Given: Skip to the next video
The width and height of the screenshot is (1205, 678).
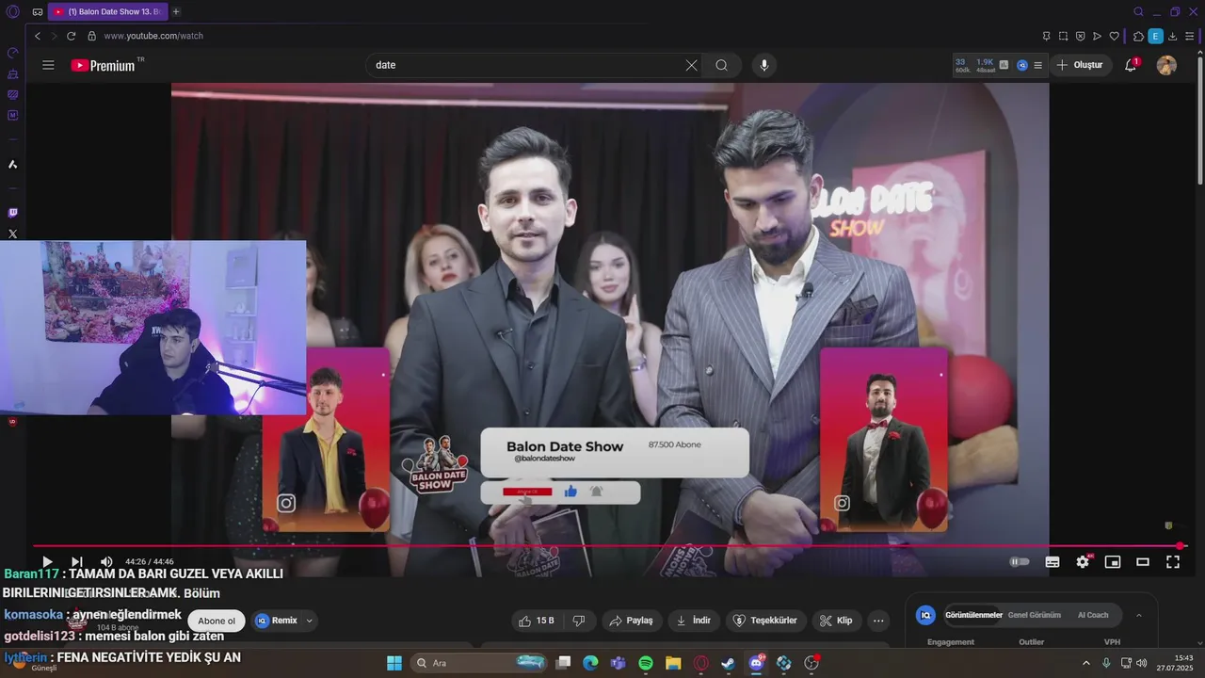Looking at the screenshot, I should (77, 562).
